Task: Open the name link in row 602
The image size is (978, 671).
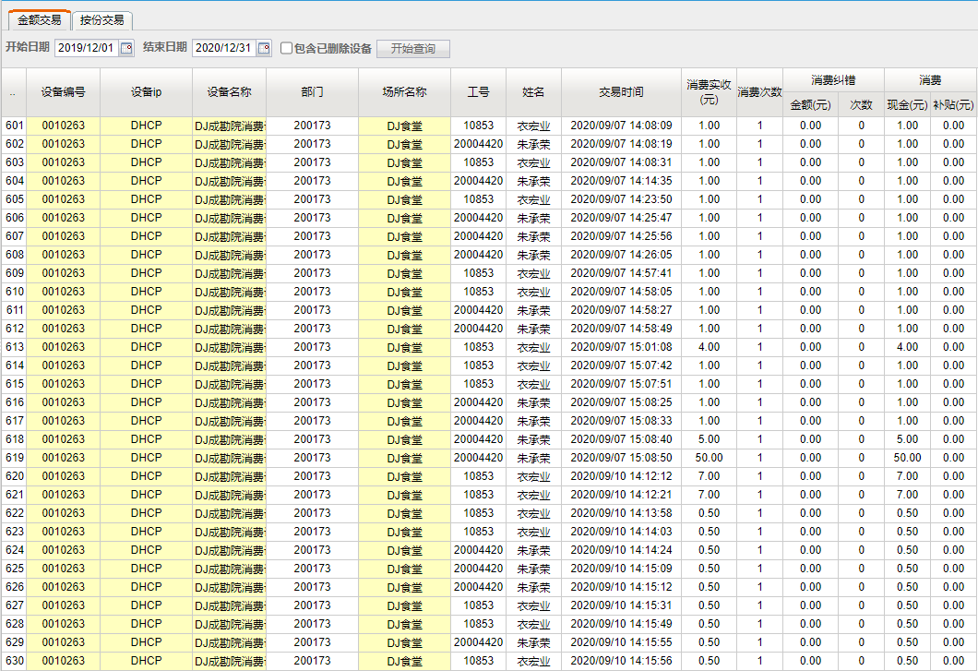Action: point(533,144)
